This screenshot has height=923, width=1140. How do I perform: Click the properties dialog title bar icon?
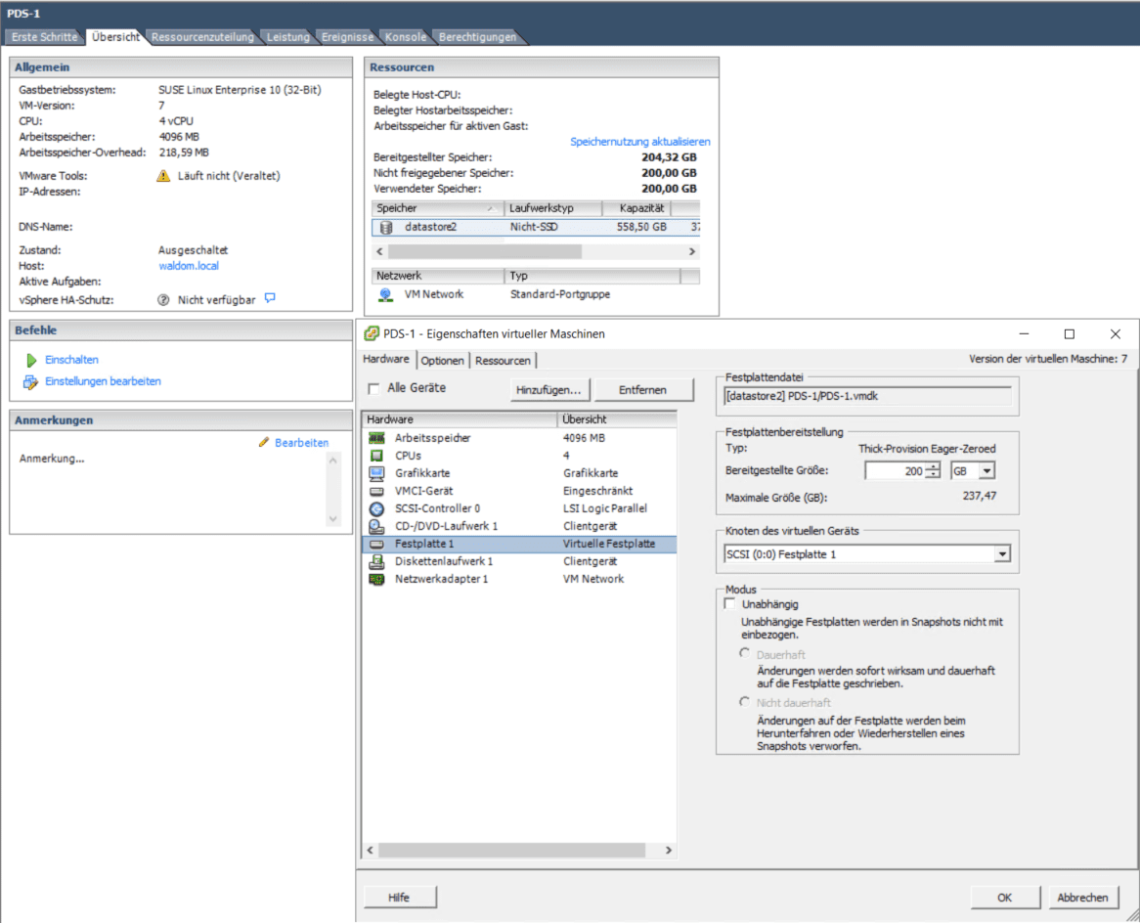pyautogui.click(x=372, y=333)
